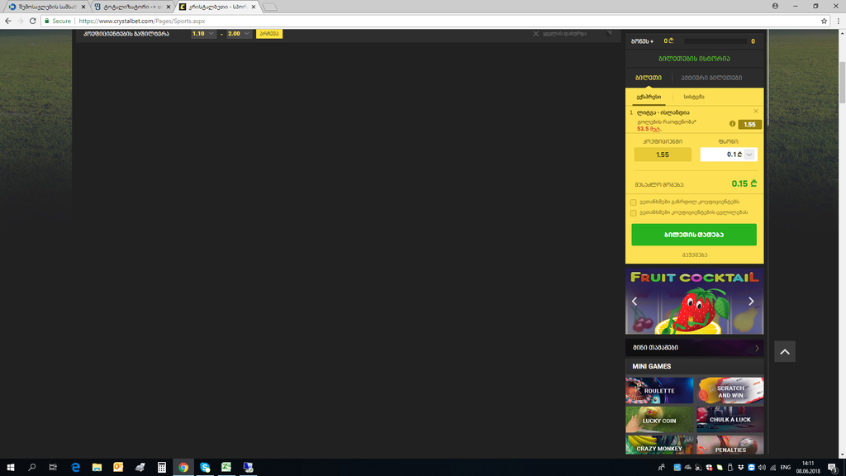846x476 pixels.
Task: Open the Lucky Coin mini game
Action: point(659,420)
